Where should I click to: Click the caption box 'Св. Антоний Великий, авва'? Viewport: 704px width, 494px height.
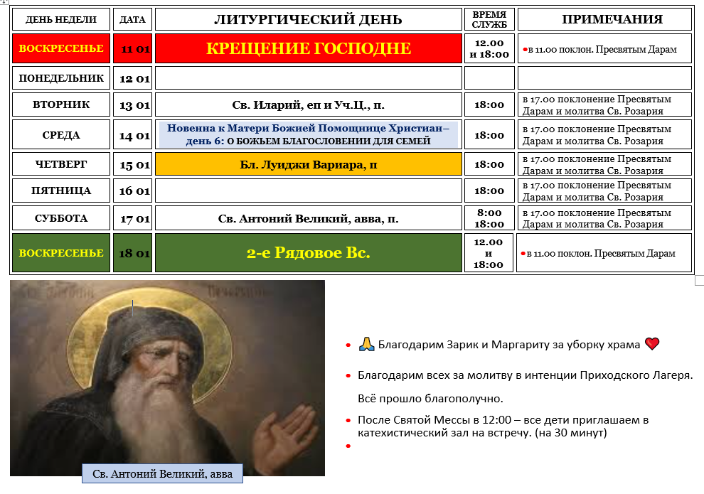(x=162, y=473)
